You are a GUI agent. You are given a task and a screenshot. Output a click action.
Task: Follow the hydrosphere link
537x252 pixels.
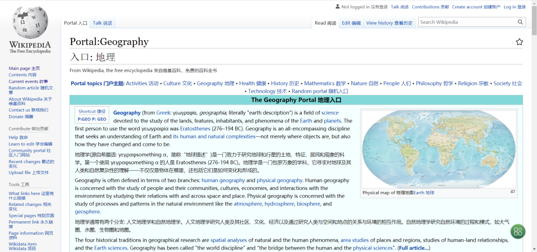279,204
